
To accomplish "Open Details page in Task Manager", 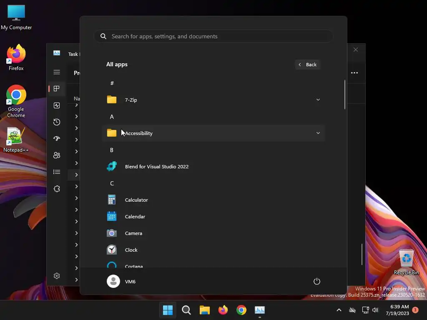I will [x=57, y=172].
